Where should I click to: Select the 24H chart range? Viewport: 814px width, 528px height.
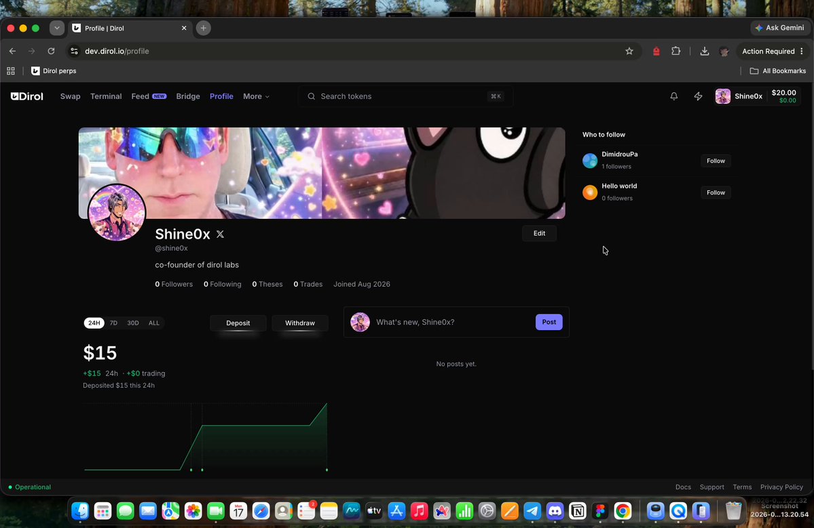tap(94, 323)
